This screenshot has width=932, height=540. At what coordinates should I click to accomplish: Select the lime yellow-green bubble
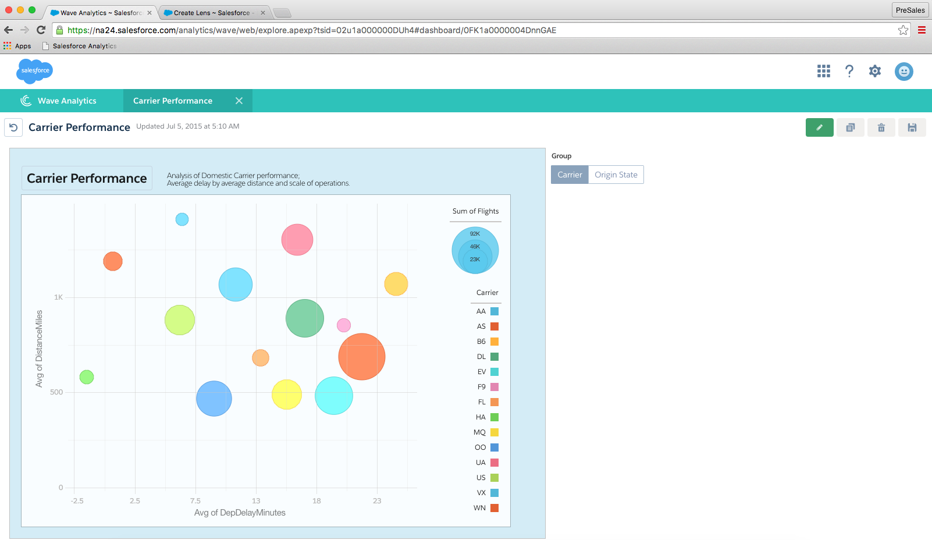(180, 320)
